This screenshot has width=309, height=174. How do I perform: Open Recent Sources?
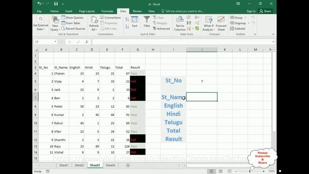[x=73, y=29]
